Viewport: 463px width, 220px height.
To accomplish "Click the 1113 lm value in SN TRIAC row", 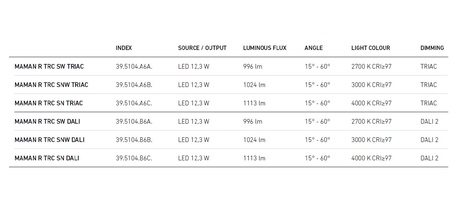I will [x=254, y=103].
